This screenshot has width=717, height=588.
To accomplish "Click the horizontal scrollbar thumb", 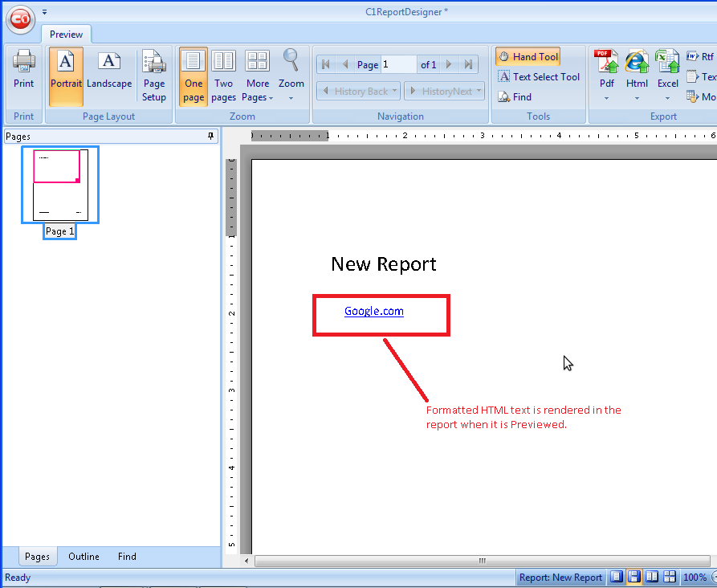I will click(x=482, y=561).
